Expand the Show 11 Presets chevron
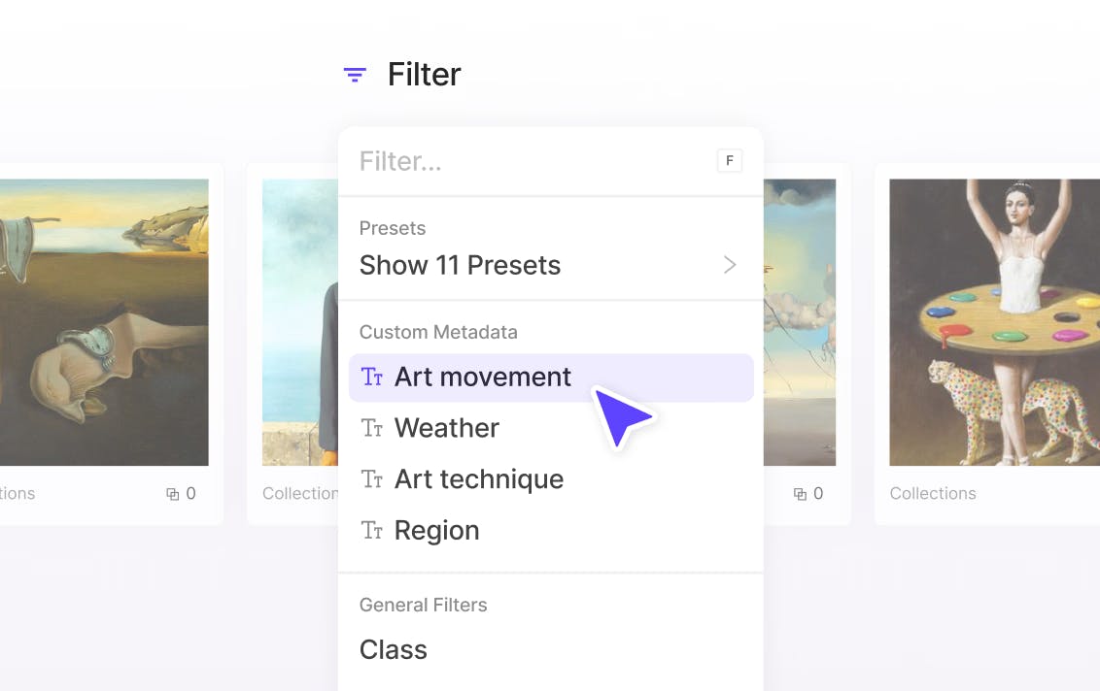 [730, 265]
